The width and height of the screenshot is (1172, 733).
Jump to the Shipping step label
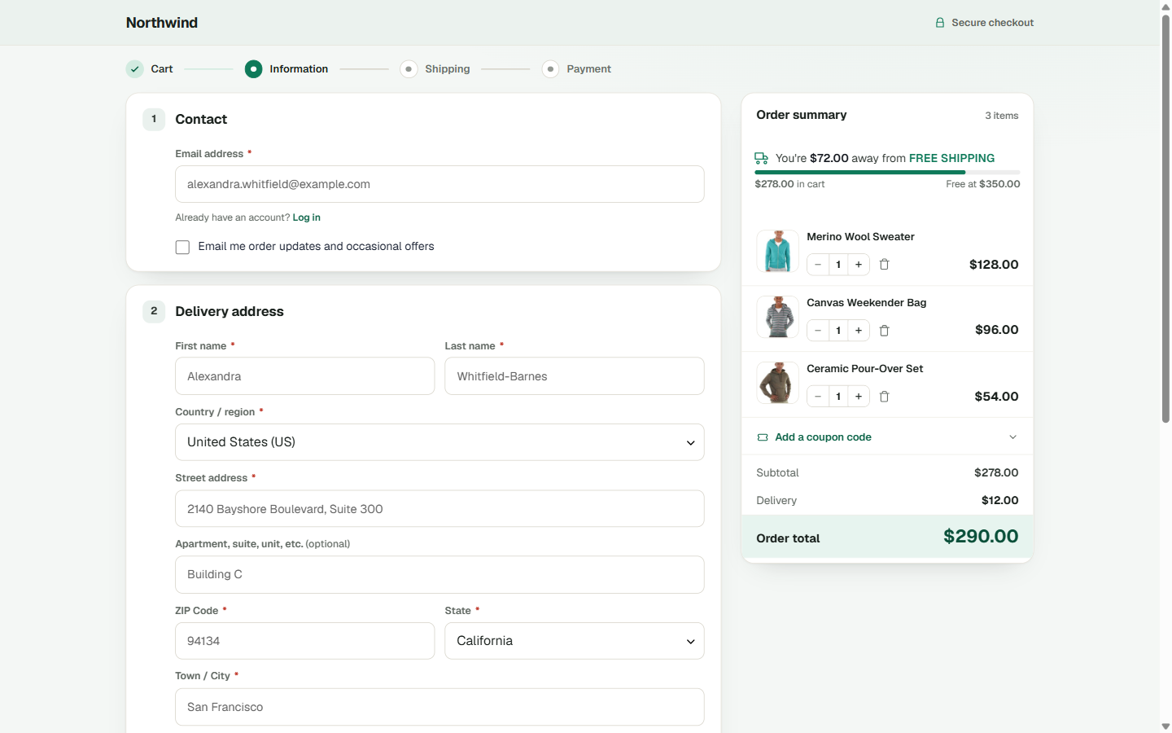pos(448,69)
